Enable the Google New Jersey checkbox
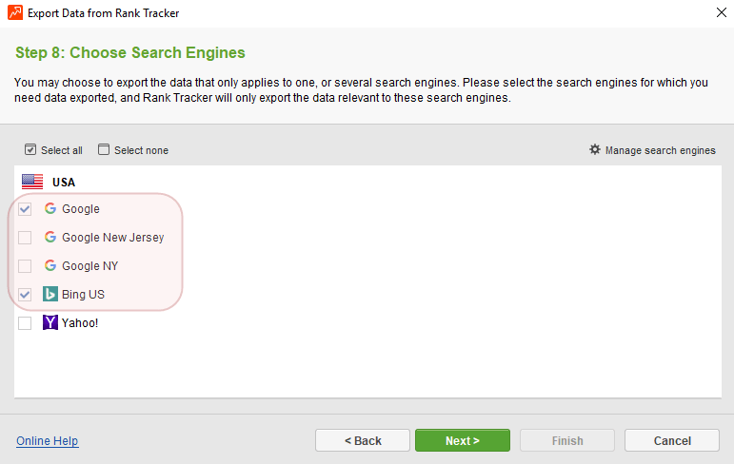Image resolution: width=734 pixels, height=464 pixels. [x=25, y=238]
